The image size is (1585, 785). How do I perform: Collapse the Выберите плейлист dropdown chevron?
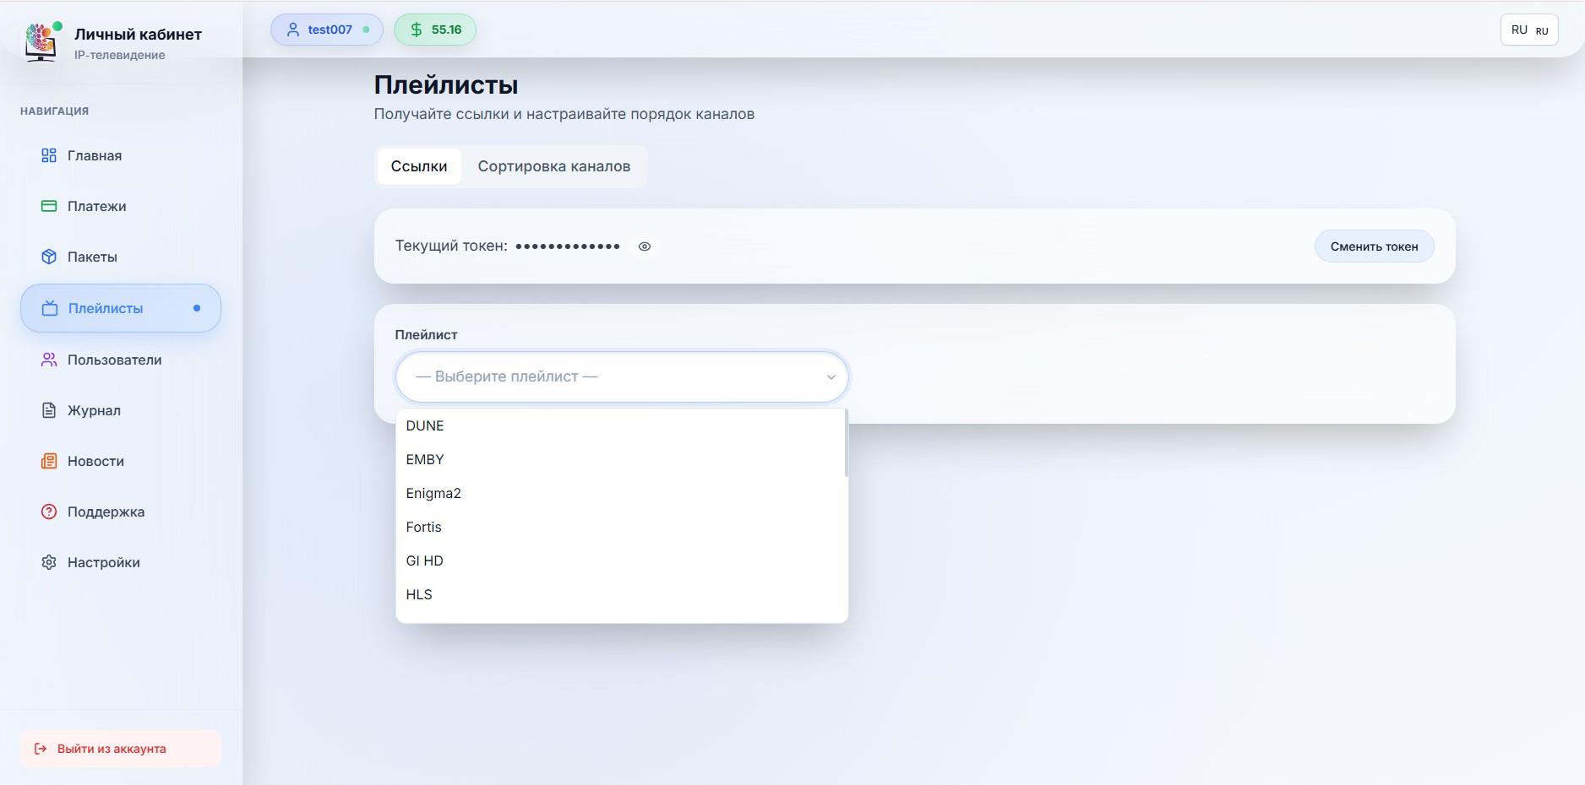click(831, 377)
